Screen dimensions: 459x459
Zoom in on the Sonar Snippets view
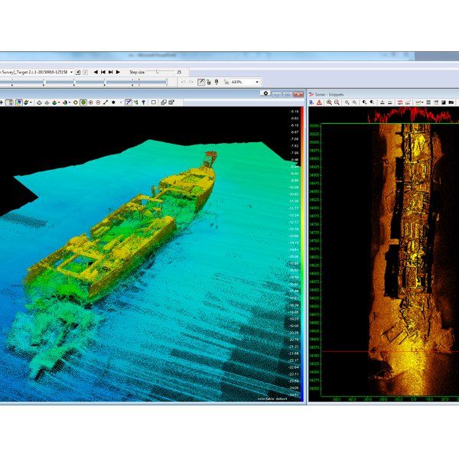(x=329, y=102)
